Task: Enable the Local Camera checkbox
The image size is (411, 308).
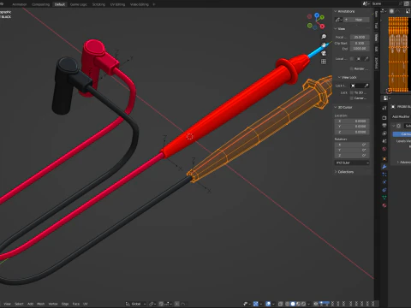Action: coord(352,59)
